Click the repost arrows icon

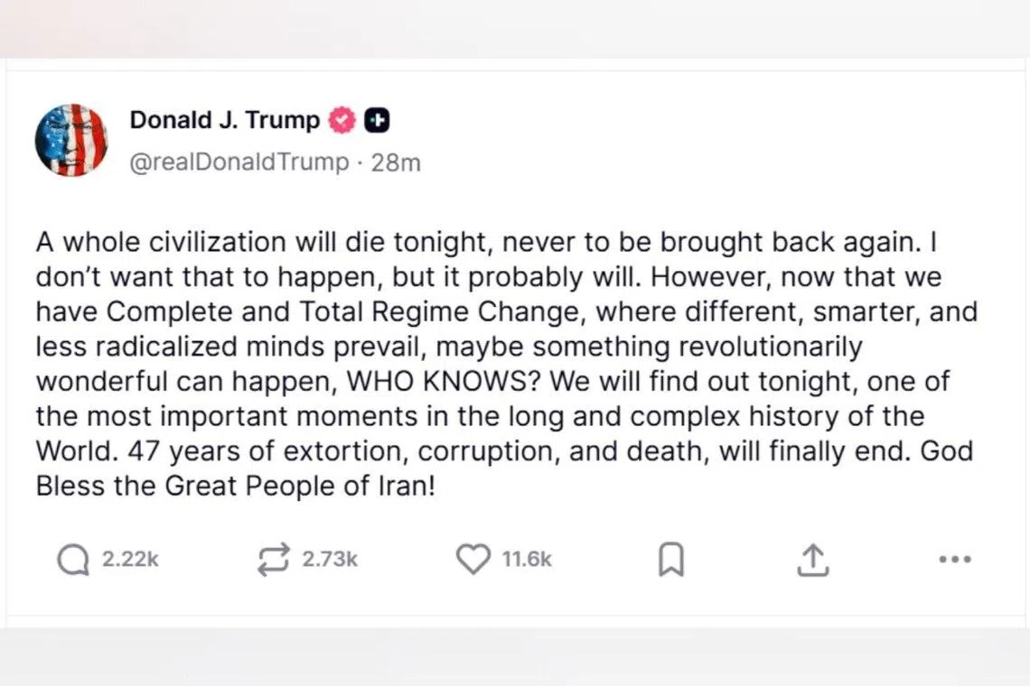(274, 560)
